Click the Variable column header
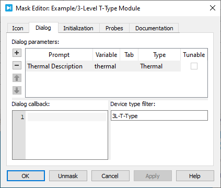Screen dimensions: 221x188 106,55
